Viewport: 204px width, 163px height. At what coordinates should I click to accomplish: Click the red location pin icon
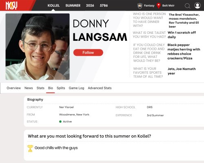point(159,6)
